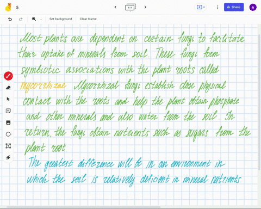Open the three-dot more options menu
Screen dimensions: 261x209
(217, 7)
